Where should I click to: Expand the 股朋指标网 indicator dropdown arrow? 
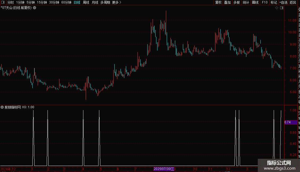[x=2, y=107]
